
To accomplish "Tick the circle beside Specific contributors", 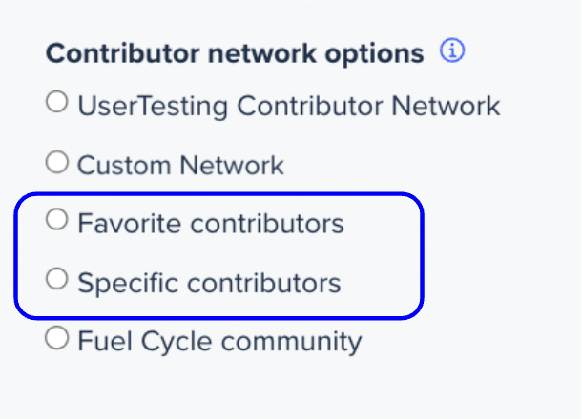I will 57,279.
